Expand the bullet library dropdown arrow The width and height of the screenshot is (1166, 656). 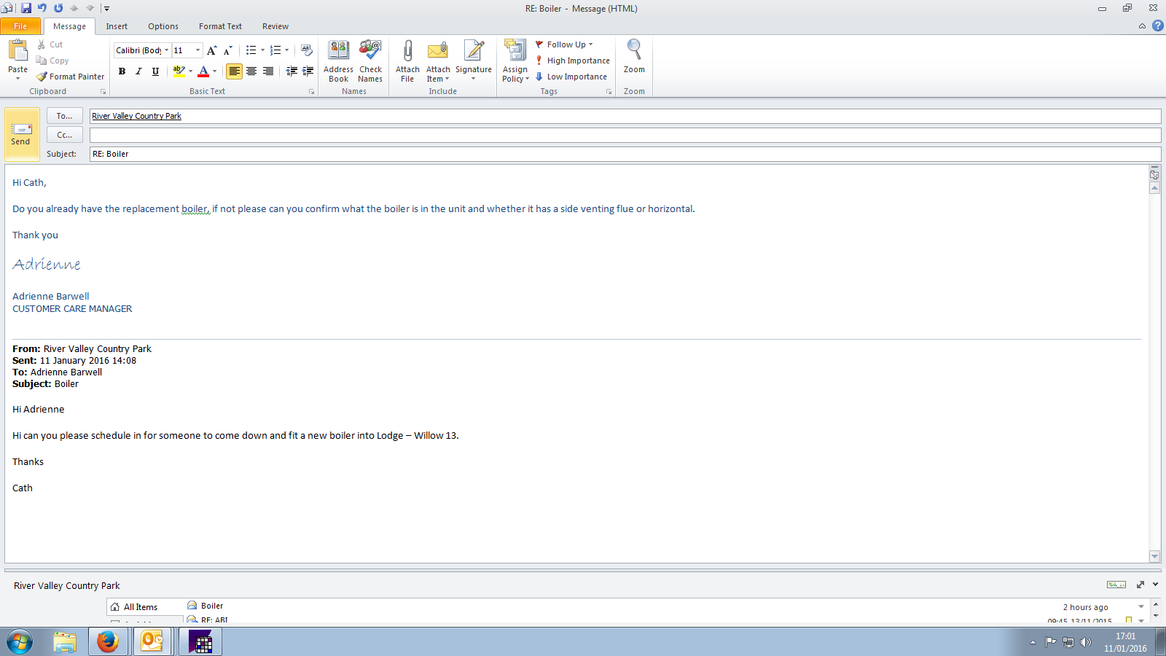tap(262, 50)
